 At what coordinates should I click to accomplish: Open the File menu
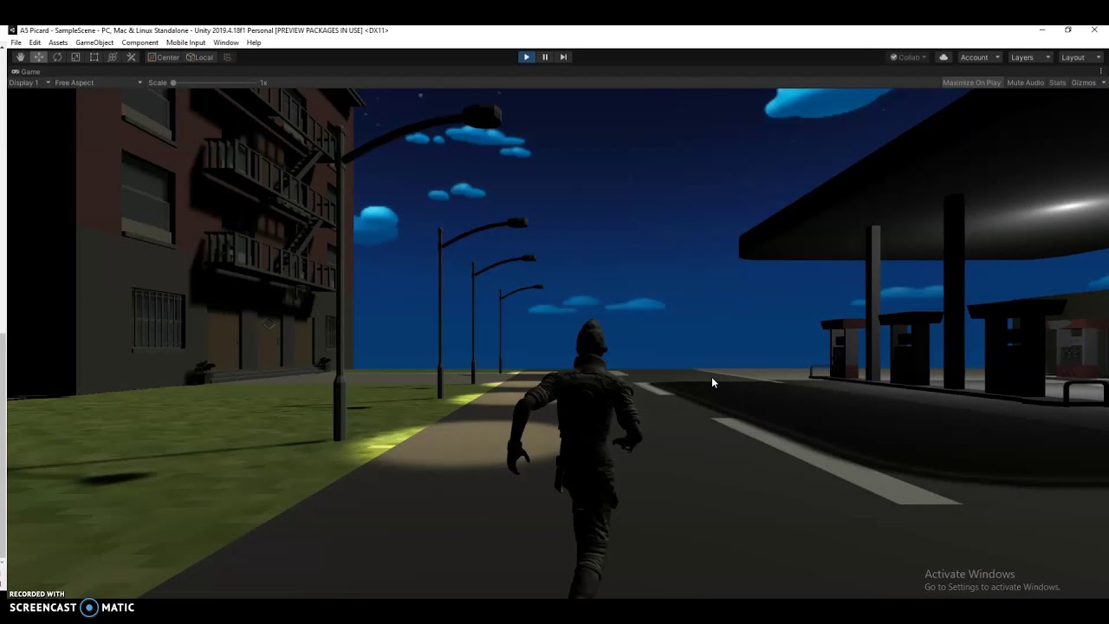(x=16, y=42)
